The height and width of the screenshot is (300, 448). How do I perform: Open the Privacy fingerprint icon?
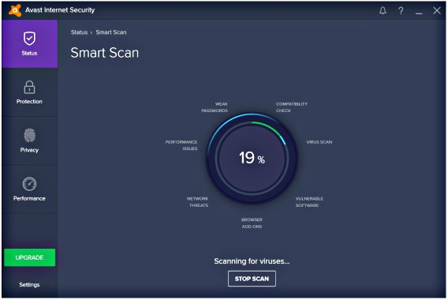(29, 135)
